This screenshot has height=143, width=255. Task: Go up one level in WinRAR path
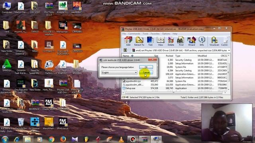[x=125, y=50]
